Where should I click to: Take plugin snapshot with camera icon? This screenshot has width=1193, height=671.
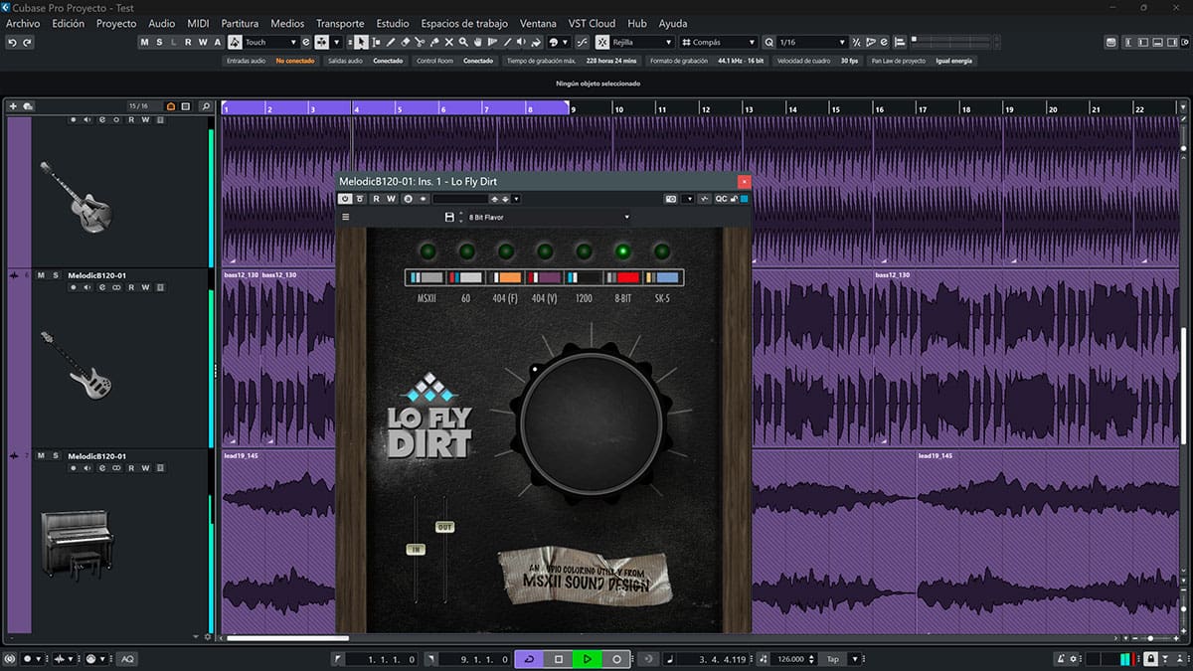(671, 199)
